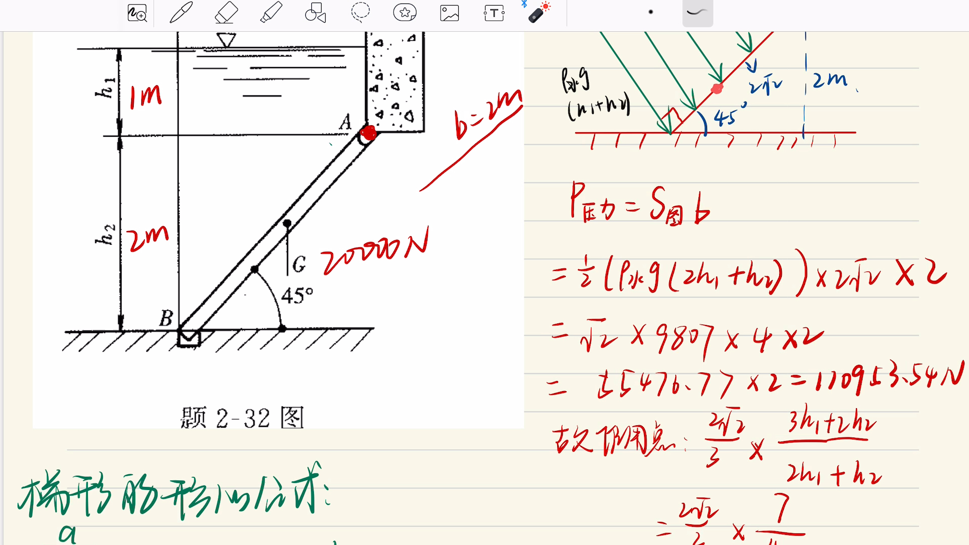
Task: Click the blue 2m label in sketch
Action: [x=830, y=79]
